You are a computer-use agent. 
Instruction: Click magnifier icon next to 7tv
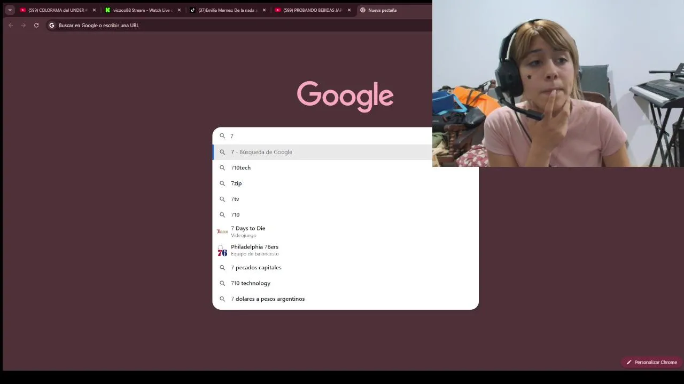pos(222,199)
